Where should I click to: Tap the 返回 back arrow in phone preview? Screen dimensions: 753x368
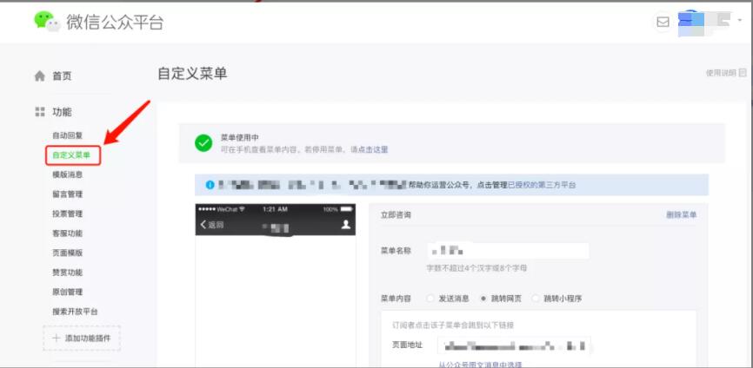[x=204, y=225]
